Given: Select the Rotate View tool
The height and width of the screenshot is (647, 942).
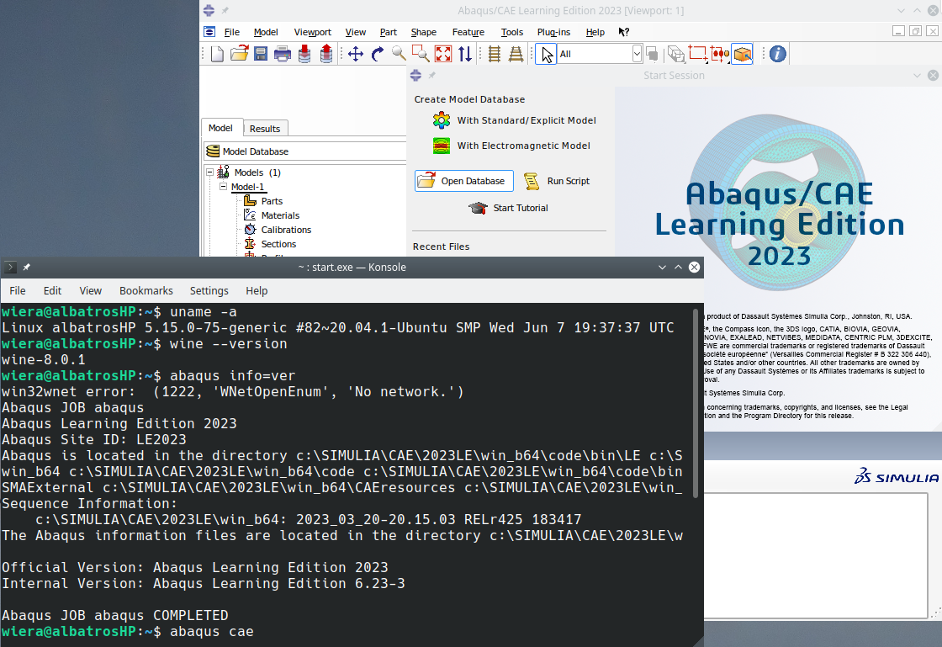Looking at the screenshot, I should (x=375, y=53).
